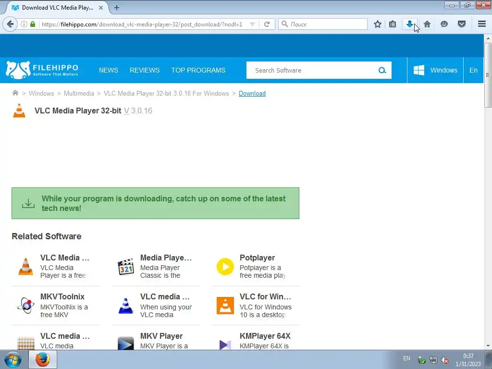Open a new tab with the plus button
The image size is (492, 369).
(117, 8)
